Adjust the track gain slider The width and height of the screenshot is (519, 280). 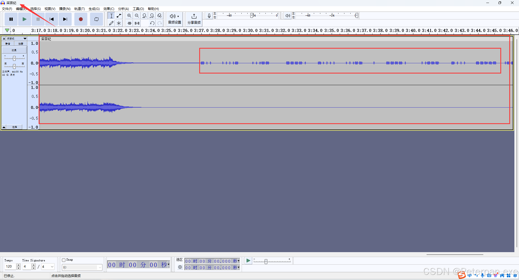14,58
